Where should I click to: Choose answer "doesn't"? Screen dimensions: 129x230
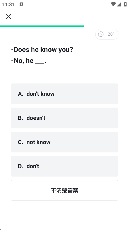[64, 118]
